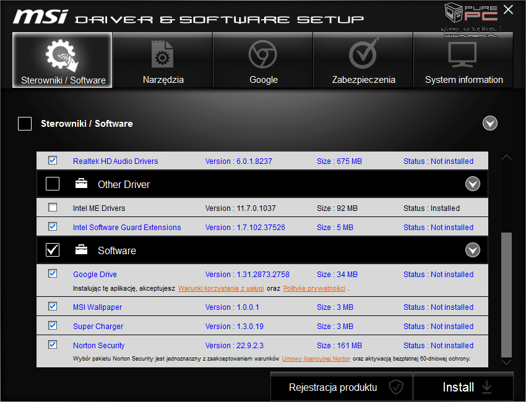Viewport: 526px width, 402px height.
Task: Click the driver list scrollbar thumb
Action: (x=506, y=295)
